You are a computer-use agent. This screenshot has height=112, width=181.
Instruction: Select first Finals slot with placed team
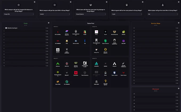[x=26, y=28]
